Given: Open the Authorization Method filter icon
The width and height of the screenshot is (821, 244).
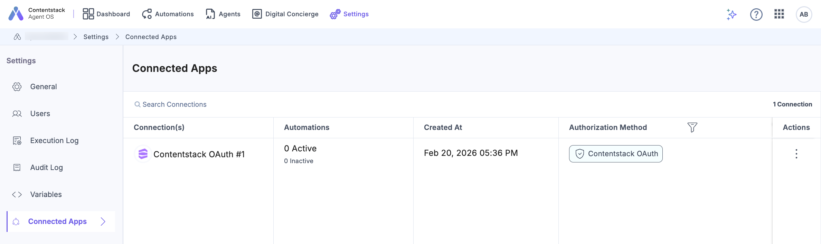Looking at the screenshot, I should pyautogui.click(x=692, y=128).
